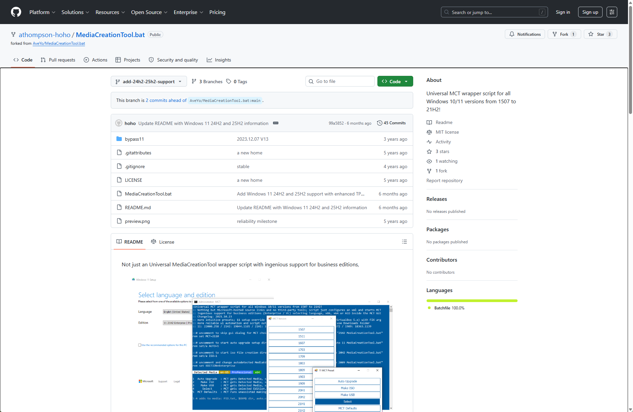
Task: Click the stars icon in About
Action: tap(429, 151)
